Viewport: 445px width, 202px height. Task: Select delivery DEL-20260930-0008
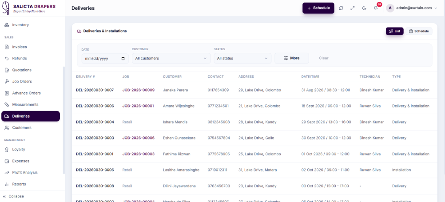click(x=95, y=186)
